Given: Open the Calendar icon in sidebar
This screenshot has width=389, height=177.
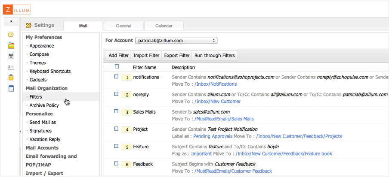Looking at the screenshot, I should tap(11, 56).
